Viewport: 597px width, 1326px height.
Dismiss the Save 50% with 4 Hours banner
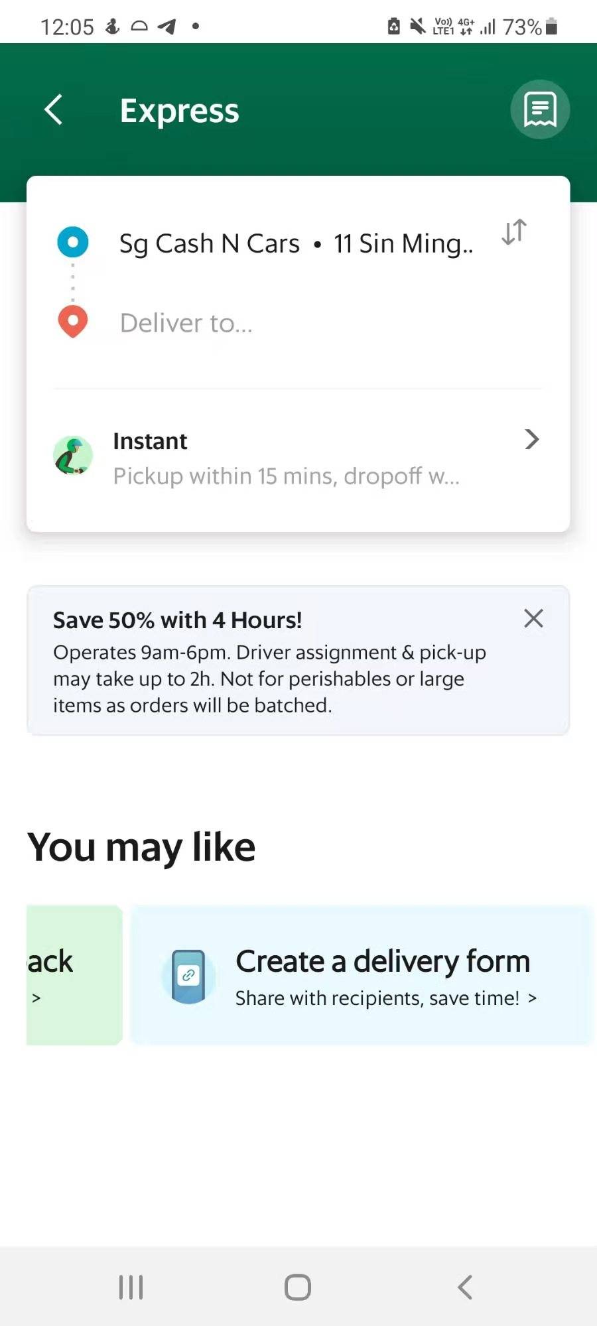pos(533,618)
